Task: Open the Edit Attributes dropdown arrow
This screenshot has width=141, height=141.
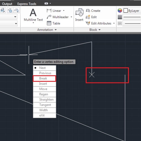Action: (x=114, y=23)
